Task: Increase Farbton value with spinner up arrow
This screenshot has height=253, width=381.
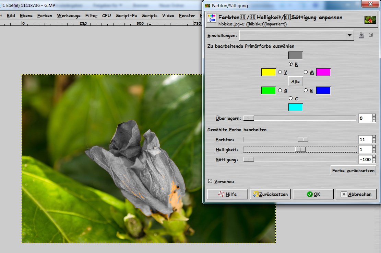Action: 374,137
